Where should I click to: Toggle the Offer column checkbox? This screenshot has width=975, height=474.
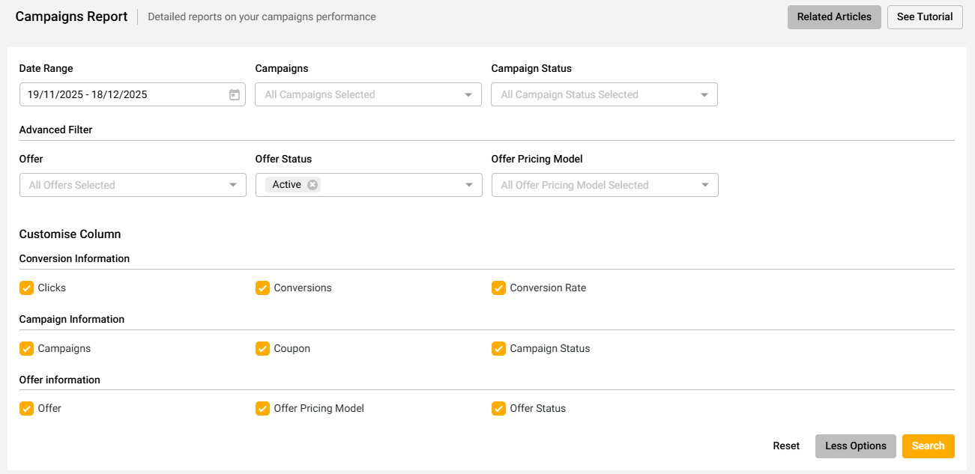coord(27,408)
